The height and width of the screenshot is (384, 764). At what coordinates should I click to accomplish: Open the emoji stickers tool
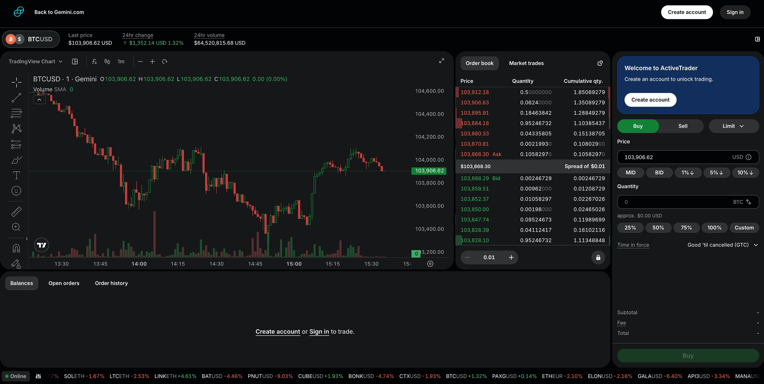coord(16,191)
